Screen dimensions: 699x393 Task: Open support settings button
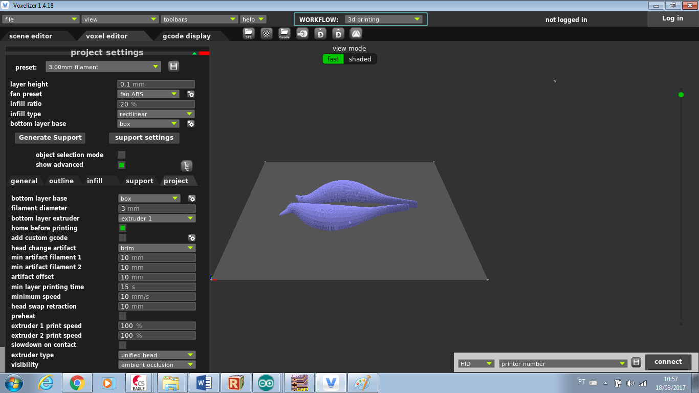144,138
